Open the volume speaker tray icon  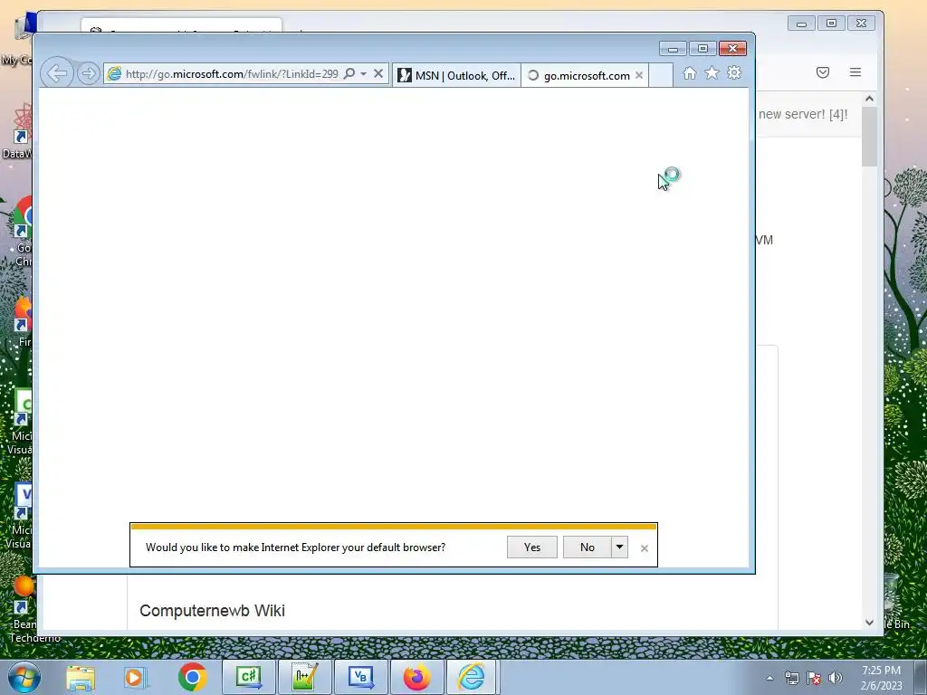(836, 678)
